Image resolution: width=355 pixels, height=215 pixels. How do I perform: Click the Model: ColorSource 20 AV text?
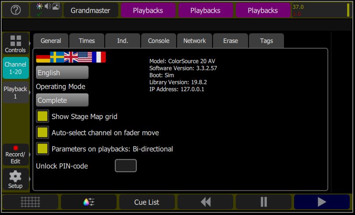tap(182, 61)
